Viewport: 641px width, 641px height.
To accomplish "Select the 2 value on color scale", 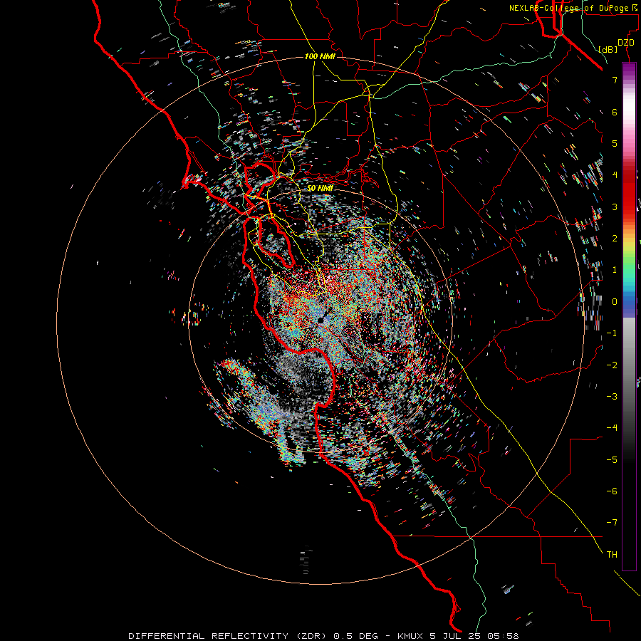I will pos(615,239).
